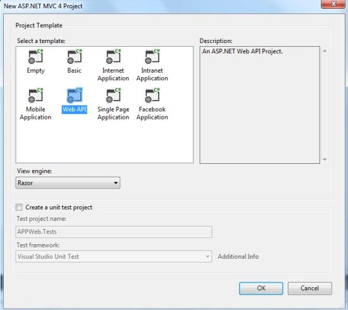This screenshot has height=310, width=348.
Task: Click the 'Empty' template label
Action: (x=35, y=71)
